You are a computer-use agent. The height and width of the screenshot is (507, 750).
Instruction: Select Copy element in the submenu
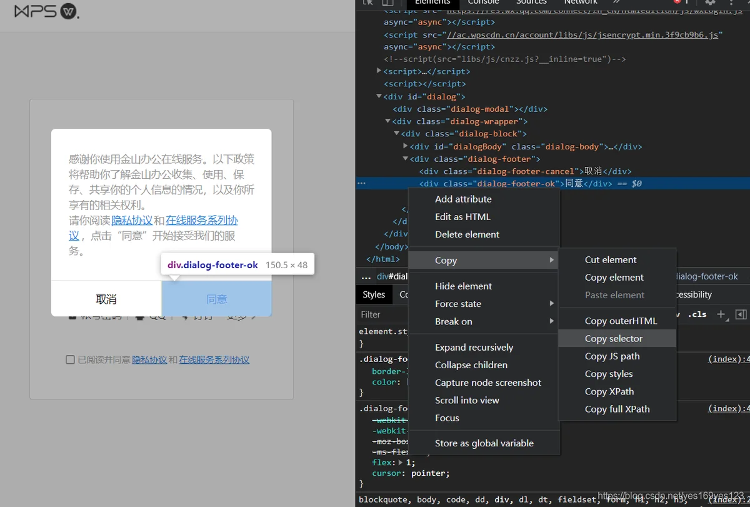coord(617,277)
